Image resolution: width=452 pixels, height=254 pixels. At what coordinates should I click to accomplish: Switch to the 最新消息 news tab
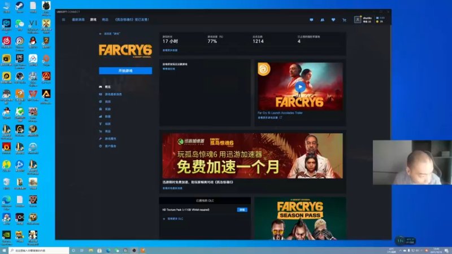tap(78, 20)
